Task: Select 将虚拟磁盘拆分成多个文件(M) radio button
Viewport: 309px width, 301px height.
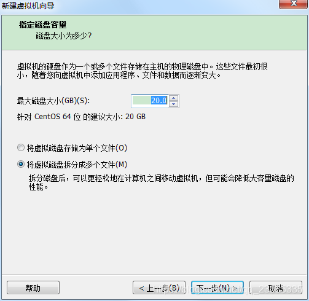Action: click(21, 164)
